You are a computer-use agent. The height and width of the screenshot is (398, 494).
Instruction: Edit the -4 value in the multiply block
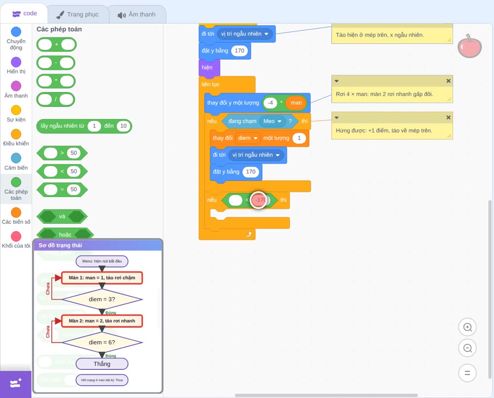(x=270, y=103)
